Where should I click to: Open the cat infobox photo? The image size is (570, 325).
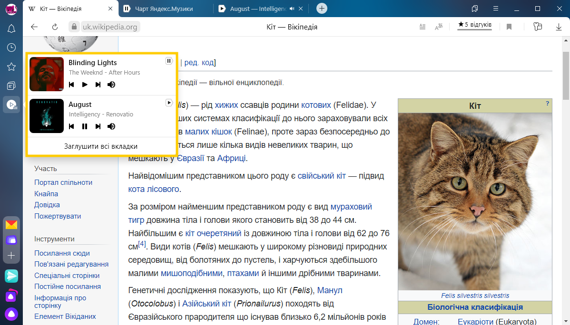pos(475,201)
